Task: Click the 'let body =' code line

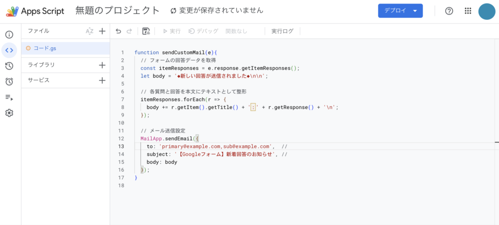Action: click(204, 76)
